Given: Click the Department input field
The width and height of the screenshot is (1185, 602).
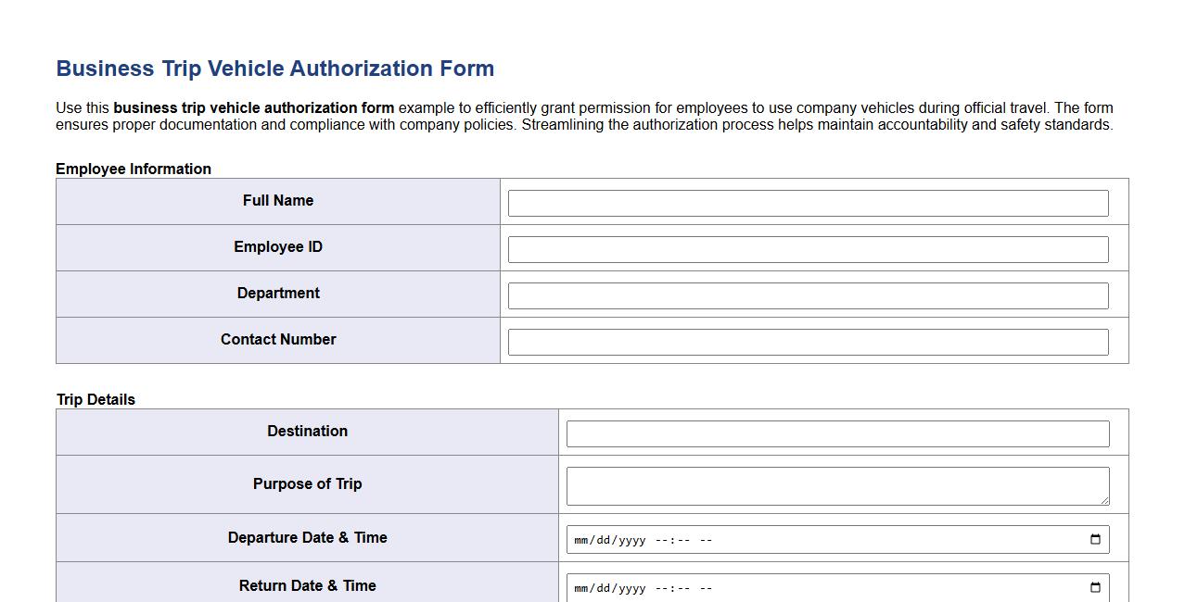Looking at the screenshot, I should tap(807, 295).
